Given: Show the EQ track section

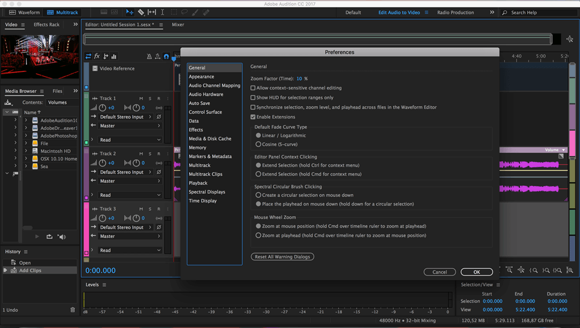Looking at the screenshot, I should pos(114,56).
